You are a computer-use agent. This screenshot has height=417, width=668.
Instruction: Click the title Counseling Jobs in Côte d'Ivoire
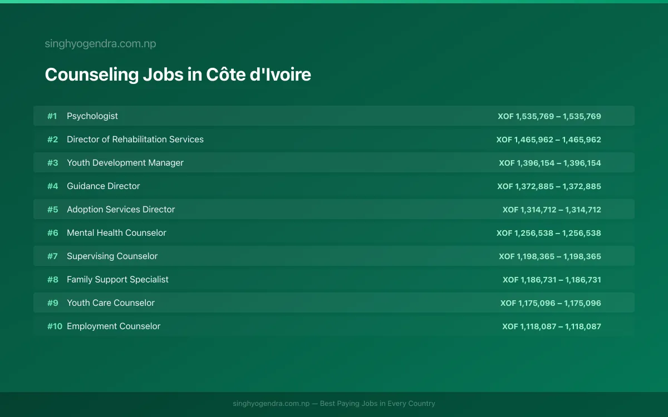click(178, 75)
